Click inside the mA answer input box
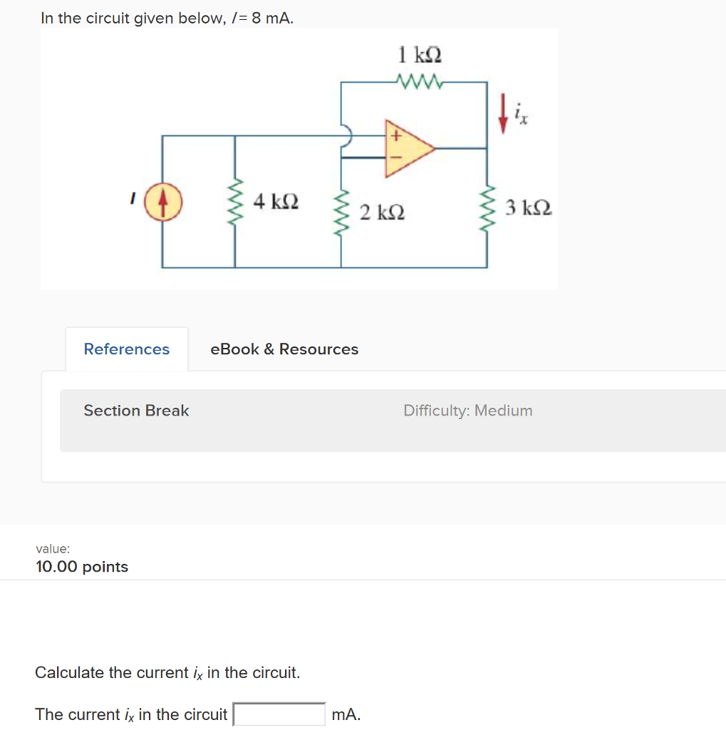Viewport: 726px width, 730px height. 279,714
